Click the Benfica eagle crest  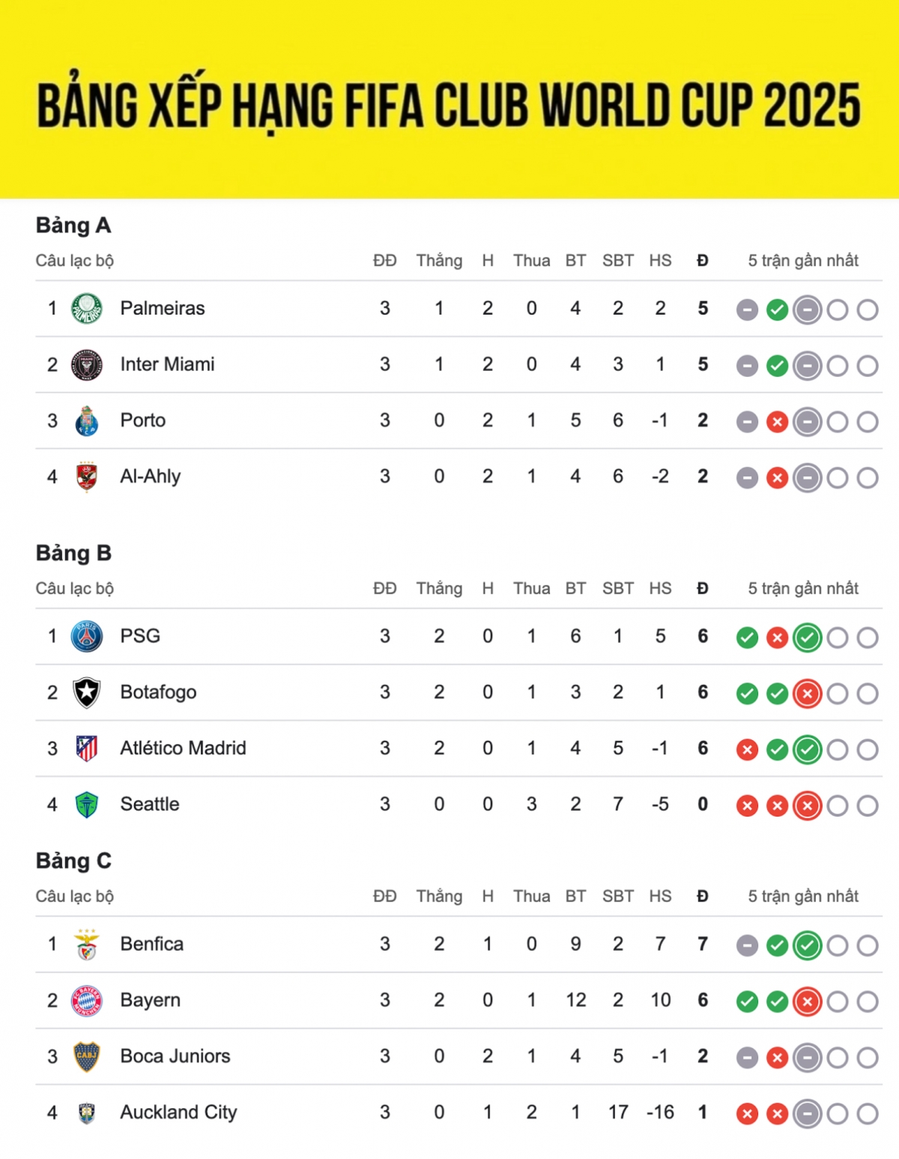click(x=87, y=944)
